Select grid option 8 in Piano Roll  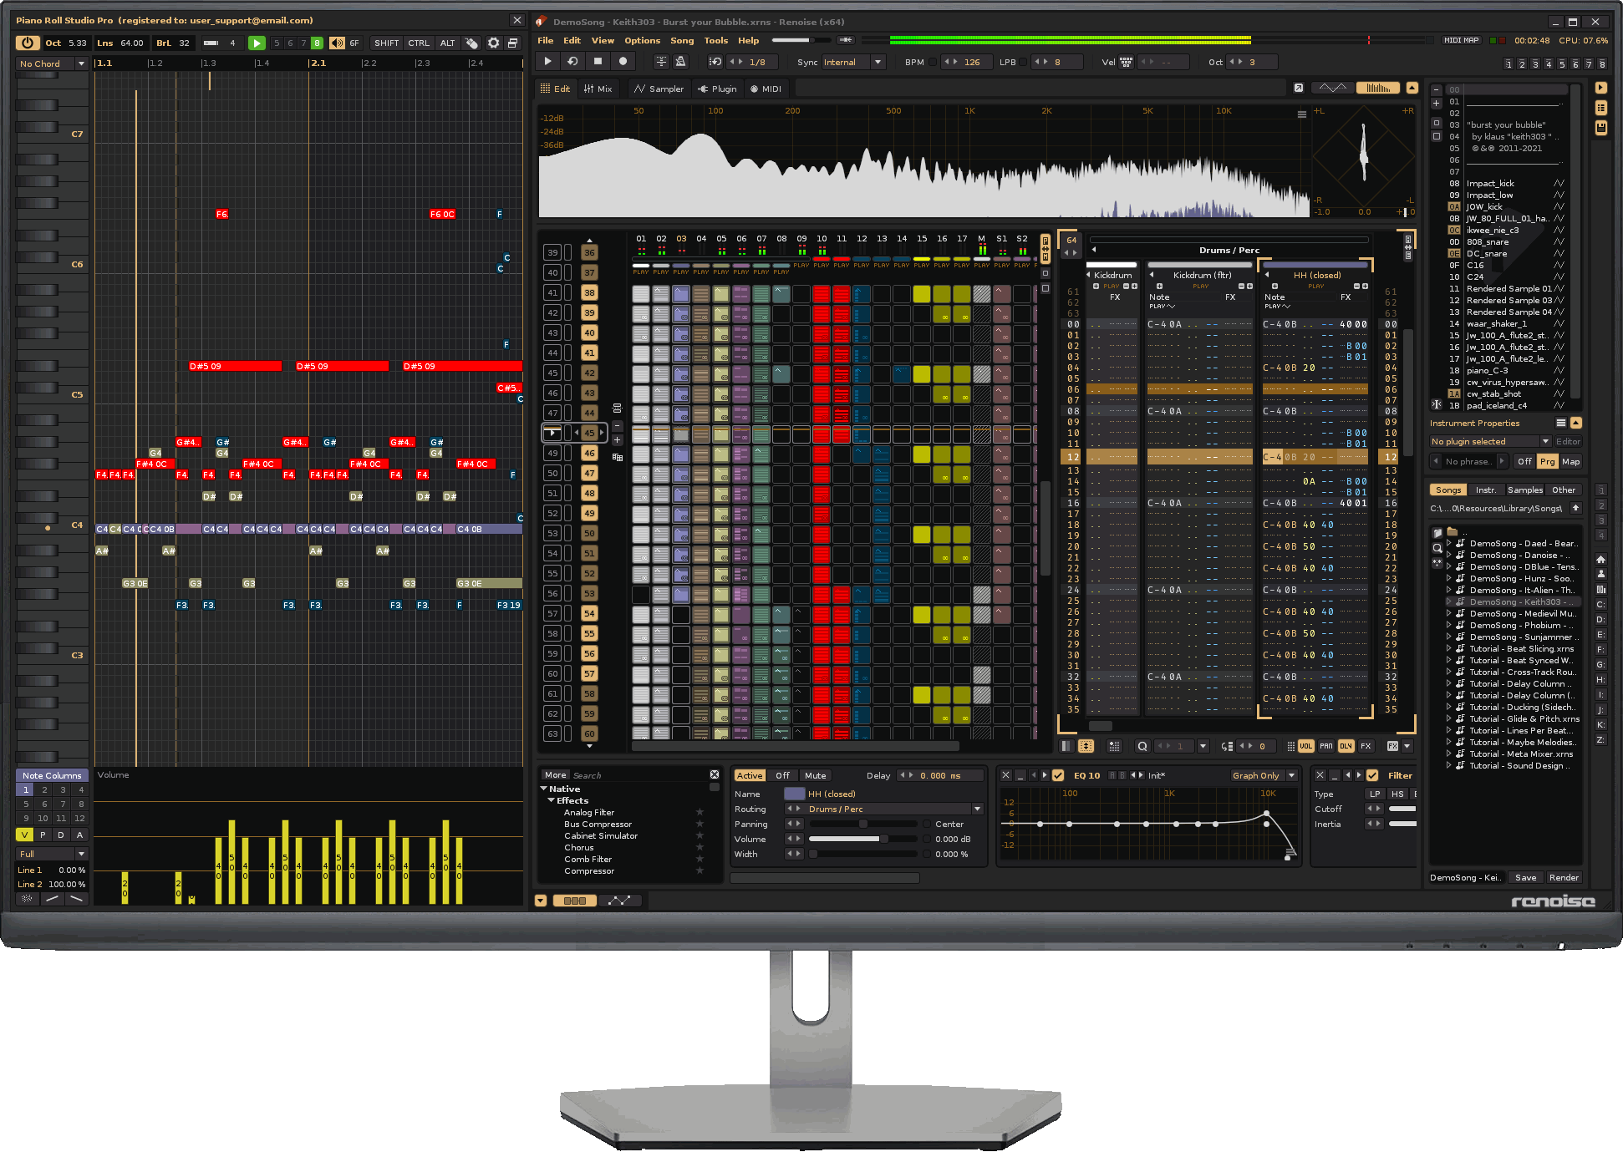coord(317,43)
